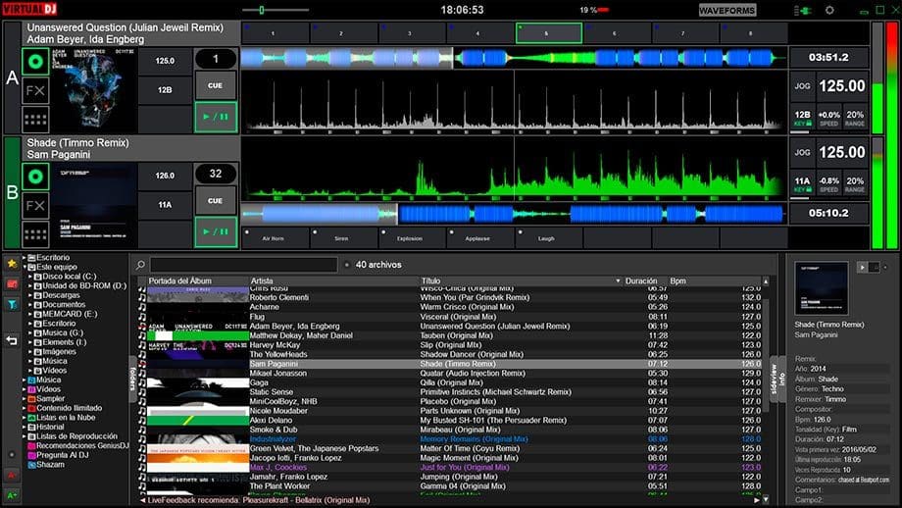Expand the Escritorio root folder
902x508 pixels.
click(x=25, y=258)
